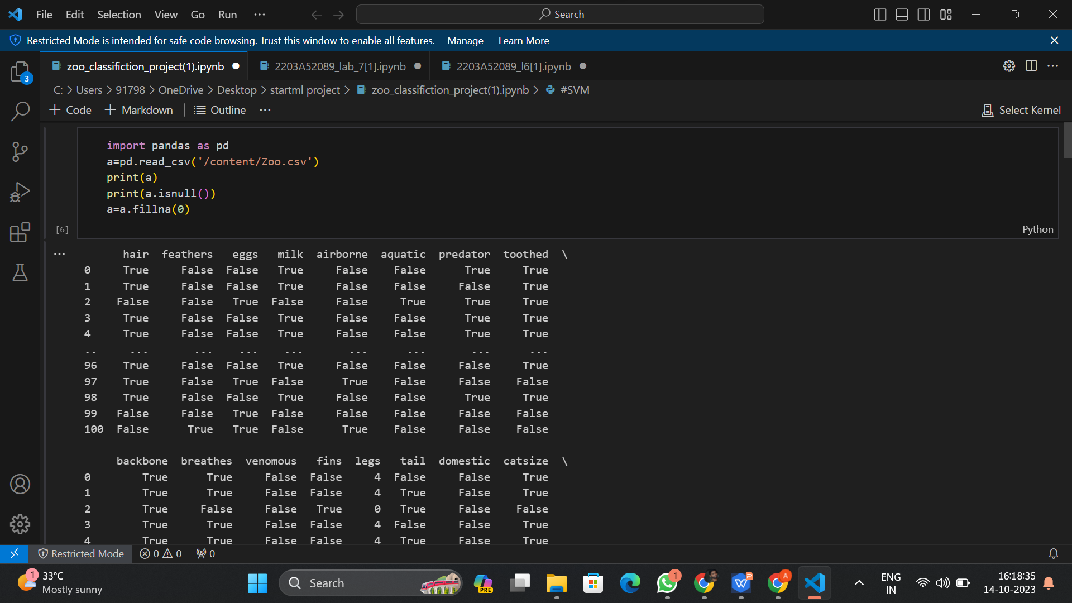This screenshot has width=1072, height=603.
Task: Open the Testing flask view
Action: coord(20,272)
